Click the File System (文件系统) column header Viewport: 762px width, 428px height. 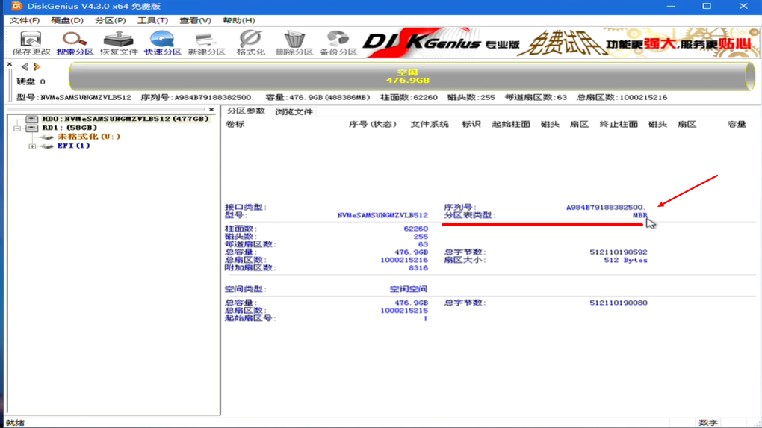pos(430,125)
